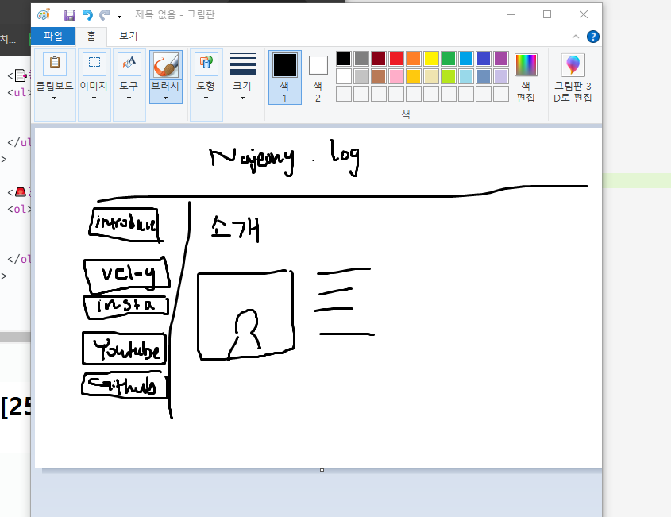Pick the indigo color swatch
The height and width of the screenshot is (517, 671).
tap(484, 59)
